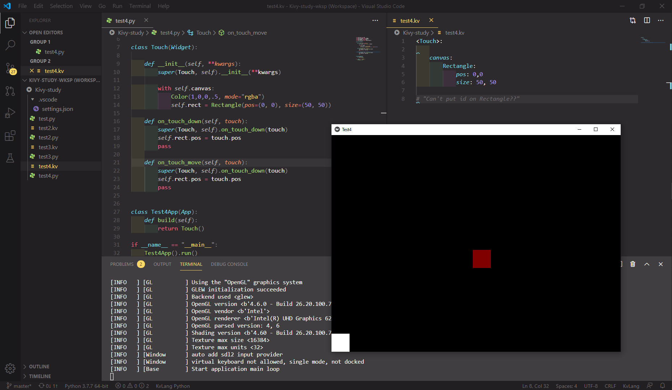Close the test4.kv editor tab

(431, 20)
